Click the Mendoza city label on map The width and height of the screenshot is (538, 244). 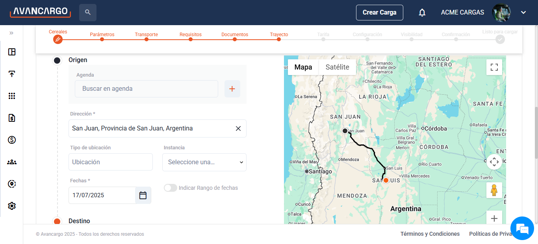point(351,160)
